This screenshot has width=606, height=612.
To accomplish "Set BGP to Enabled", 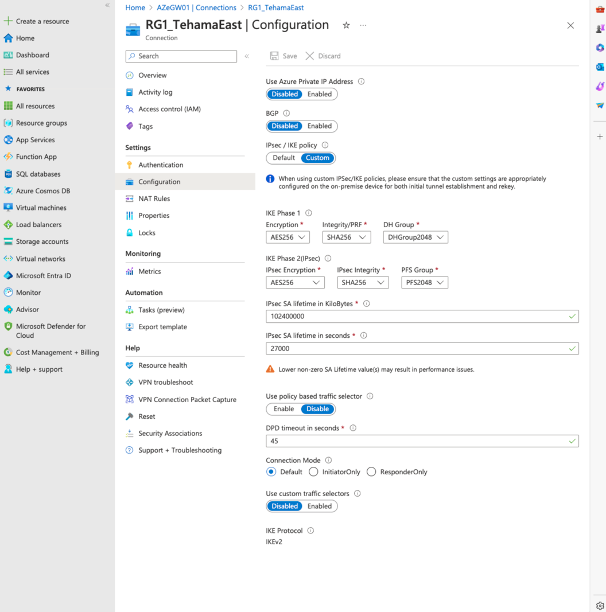I will (x=320, y=126).
